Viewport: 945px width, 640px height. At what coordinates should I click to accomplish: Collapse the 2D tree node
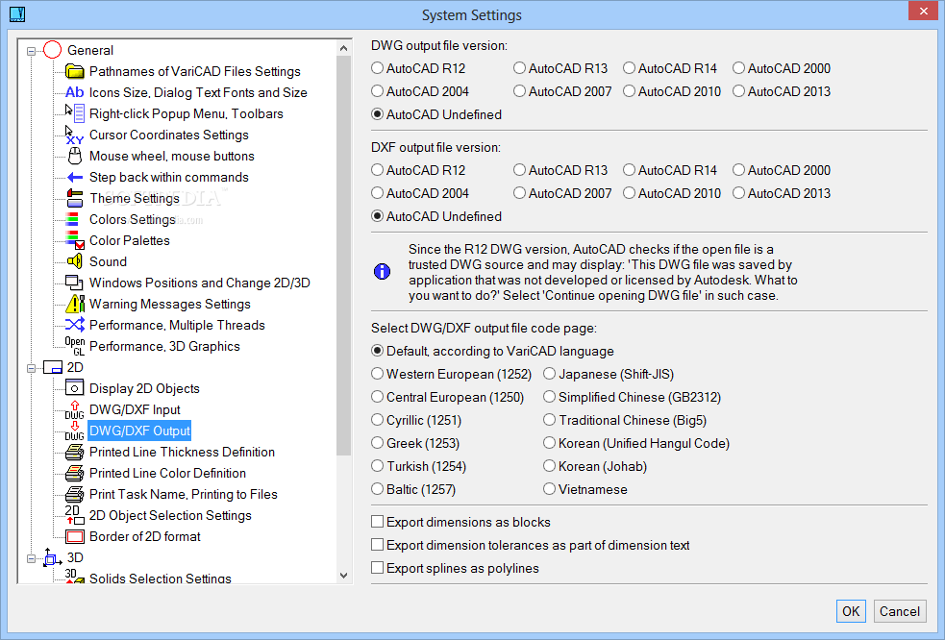pyautogui.click(x=31, y=368)
